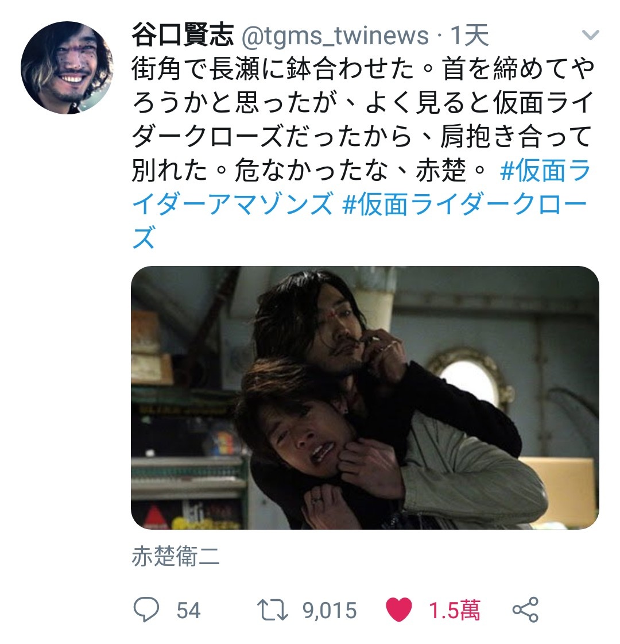Open the @tgms_twinews handle
This screenshot has height=644, width=620.
[335, 35]
